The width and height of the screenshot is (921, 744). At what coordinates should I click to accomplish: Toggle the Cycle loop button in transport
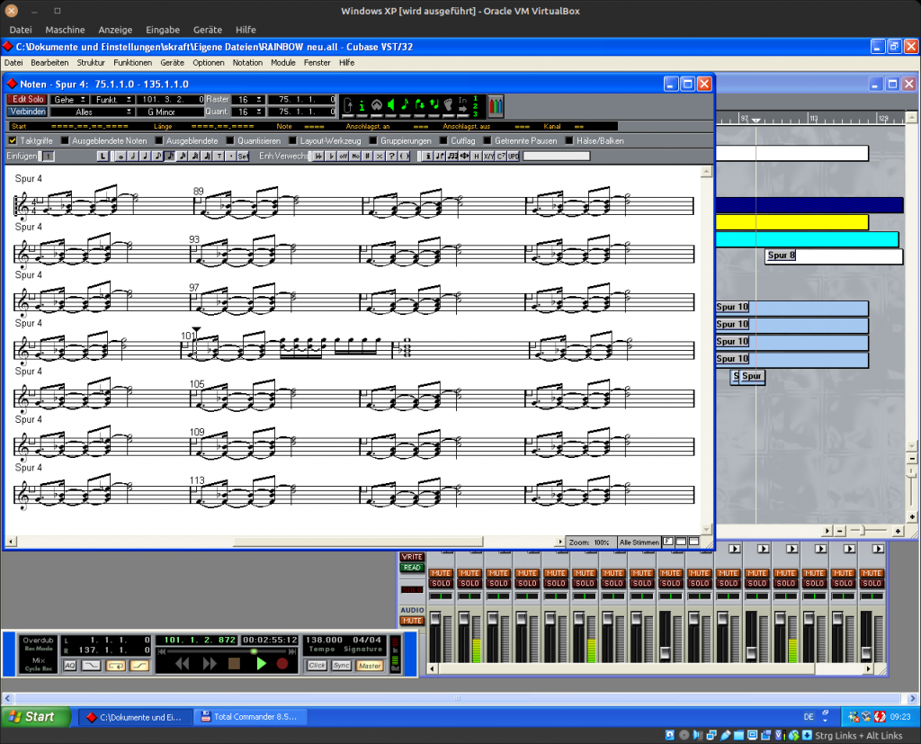[116, 666]
